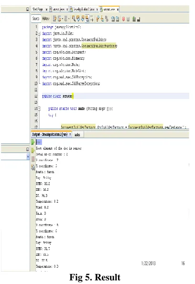Screen dimensions: 195x284
Task: Close the active sensor.java tab
Action: point(118,10)
